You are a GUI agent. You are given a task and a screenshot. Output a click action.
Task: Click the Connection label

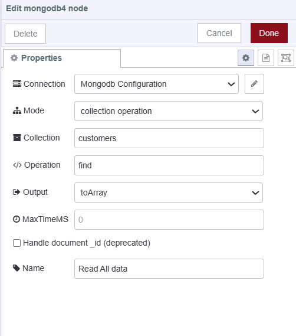(44, 84)
